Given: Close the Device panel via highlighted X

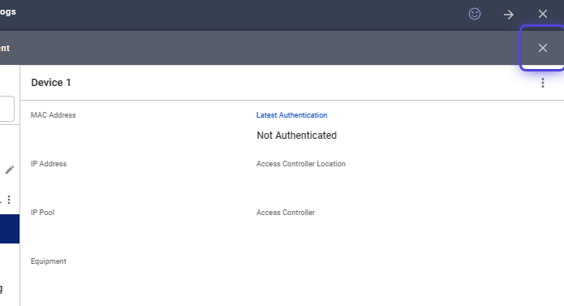Looking at the screenshot, I should click(x=543, y=48).
